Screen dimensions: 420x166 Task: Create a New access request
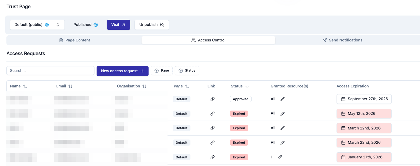click(123, 71)
